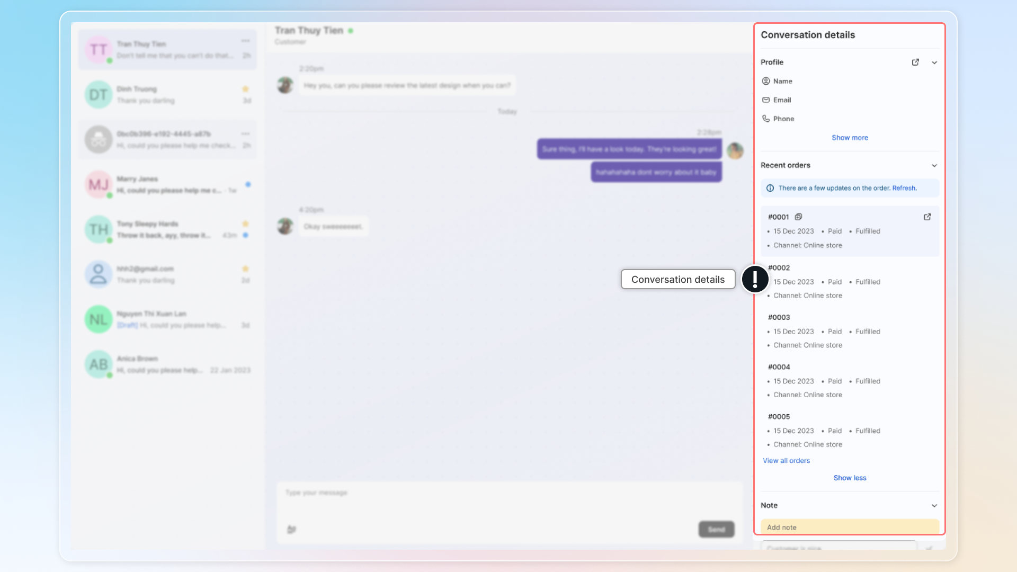Click the Phone handset icon
This screenshot has width=1017, height=572.
pyautogui.click(x=766, y=119)
